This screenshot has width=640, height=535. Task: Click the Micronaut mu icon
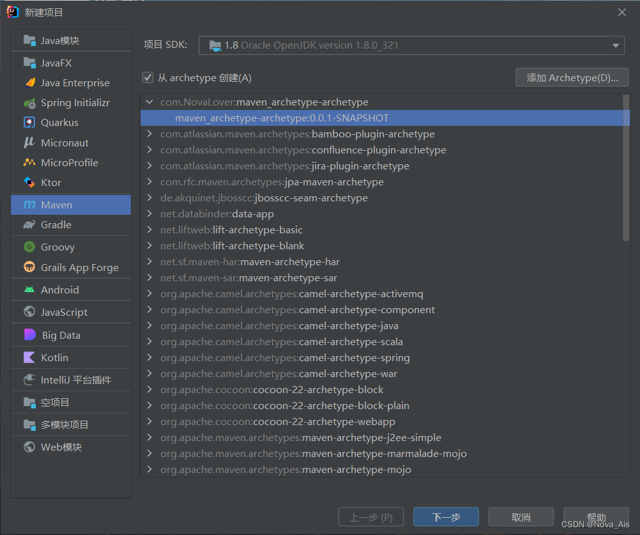pyautogui.click(x=29, y=143)
